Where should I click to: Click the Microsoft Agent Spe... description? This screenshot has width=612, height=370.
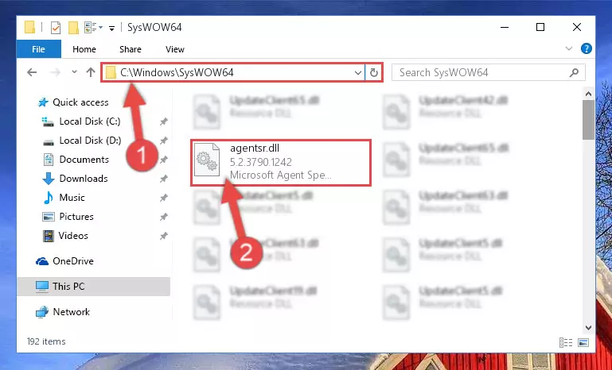281,175
